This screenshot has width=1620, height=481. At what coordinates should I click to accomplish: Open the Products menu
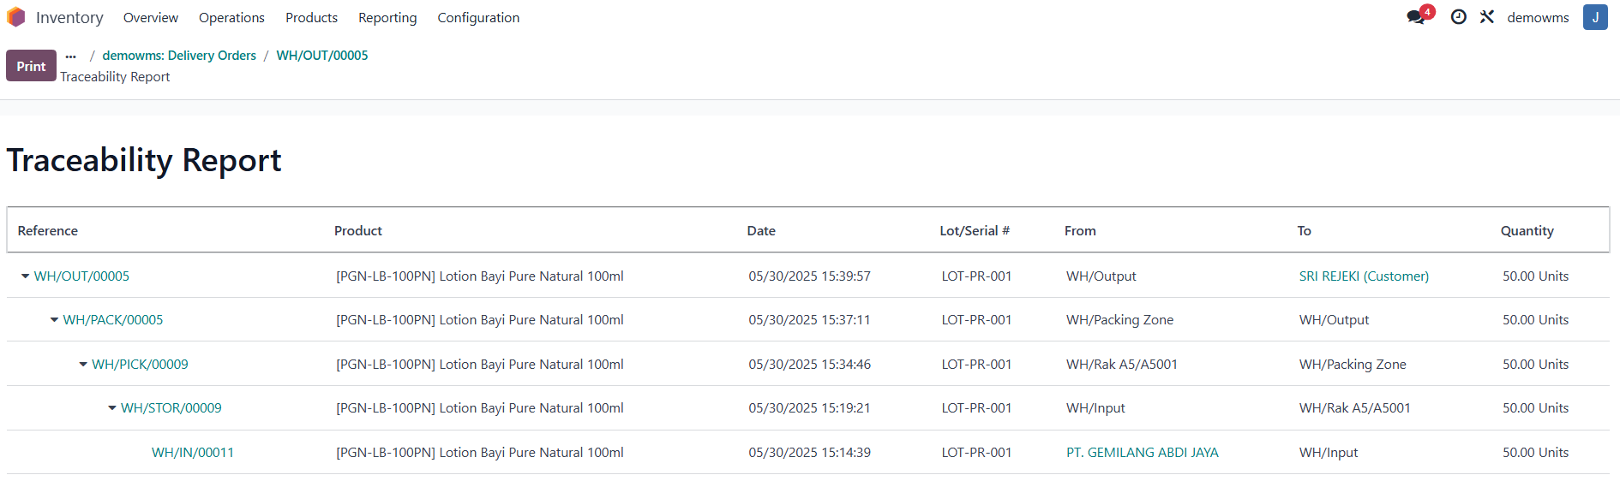[311, 17]
